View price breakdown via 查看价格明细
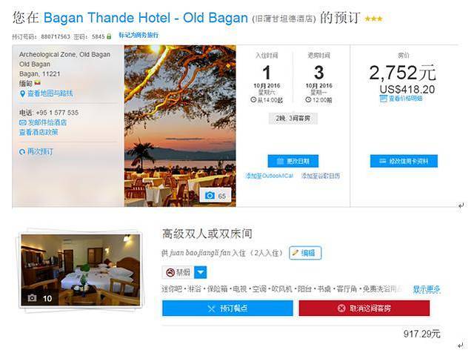The height and width of the screenshot is (353, 474). pyautogui.click(x=401, y=99)
